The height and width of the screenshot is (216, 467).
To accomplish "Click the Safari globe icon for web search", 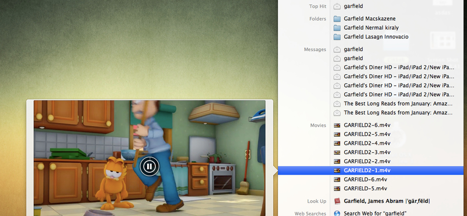I will (x=337, y=213).
